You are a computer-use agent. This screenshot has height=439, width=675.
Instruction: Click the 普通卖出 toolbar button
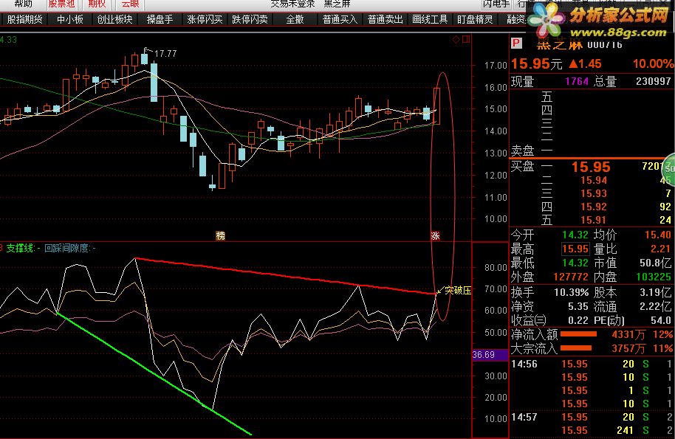click(x=385, y=19)
